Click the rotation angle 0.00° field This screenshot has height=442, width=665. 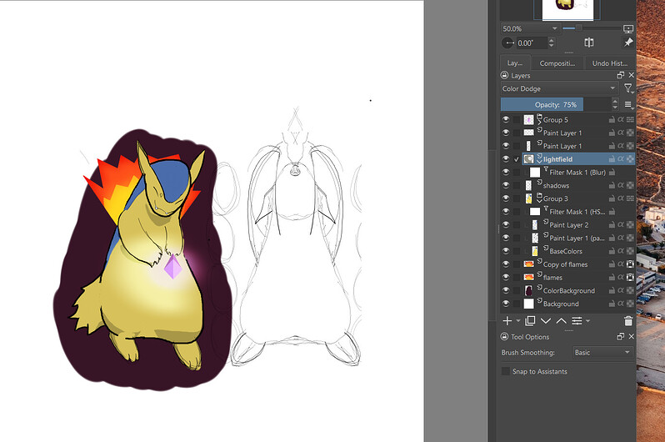tap(531, 43)
